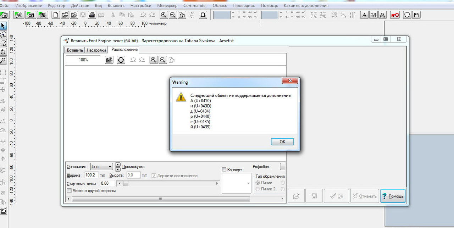Click the horizontal scrollbar in dialog bottom
The image size is (454, 228).
(x=161, y=199)
